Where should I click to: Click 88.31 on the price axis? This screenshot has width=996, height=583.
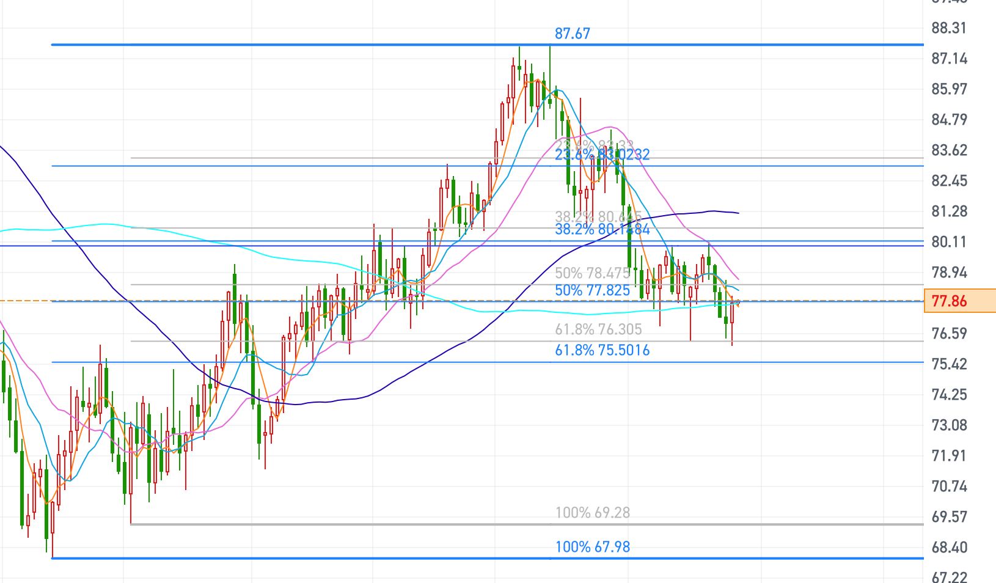949,28
